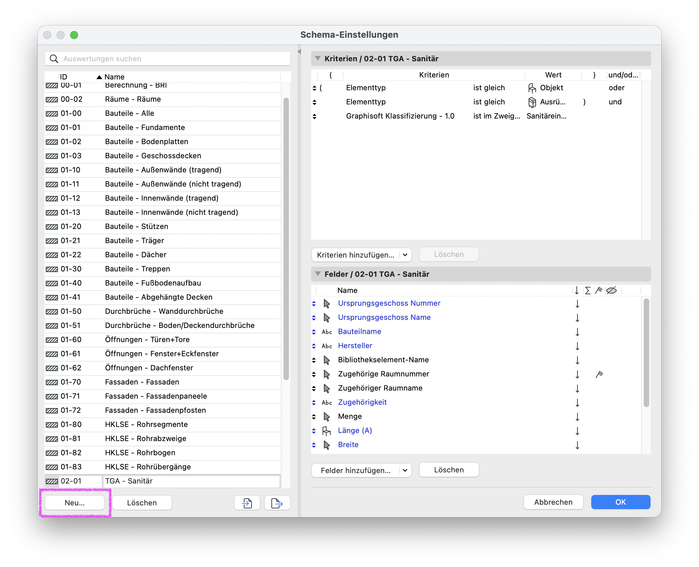Open the 'ist gleich' operator for Objekt
Viewport: 699px width, 567px height.
(x=489, y=88)
